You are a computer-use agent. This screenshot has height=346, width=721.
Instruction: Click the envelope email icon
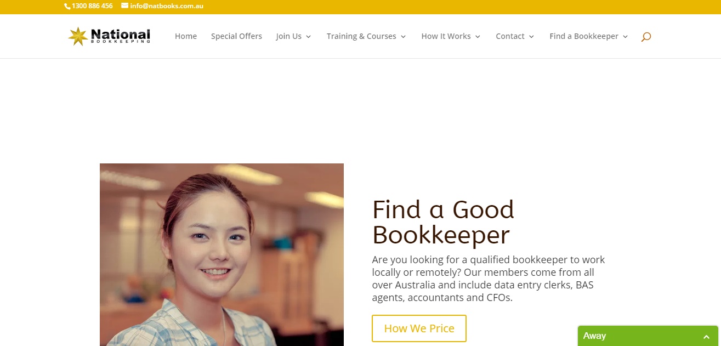[x=124, y=6]
